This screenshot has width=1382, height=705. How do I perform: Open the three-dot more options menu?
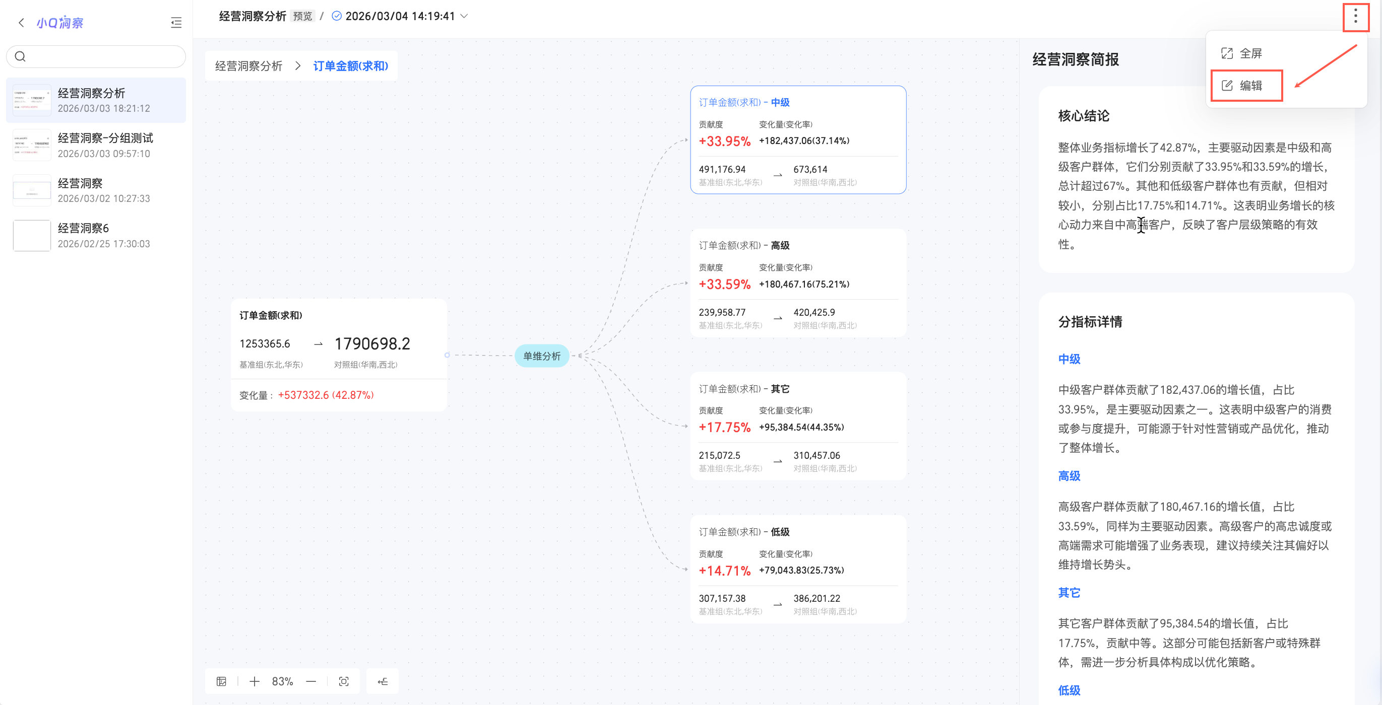(x=1355, y=16)
